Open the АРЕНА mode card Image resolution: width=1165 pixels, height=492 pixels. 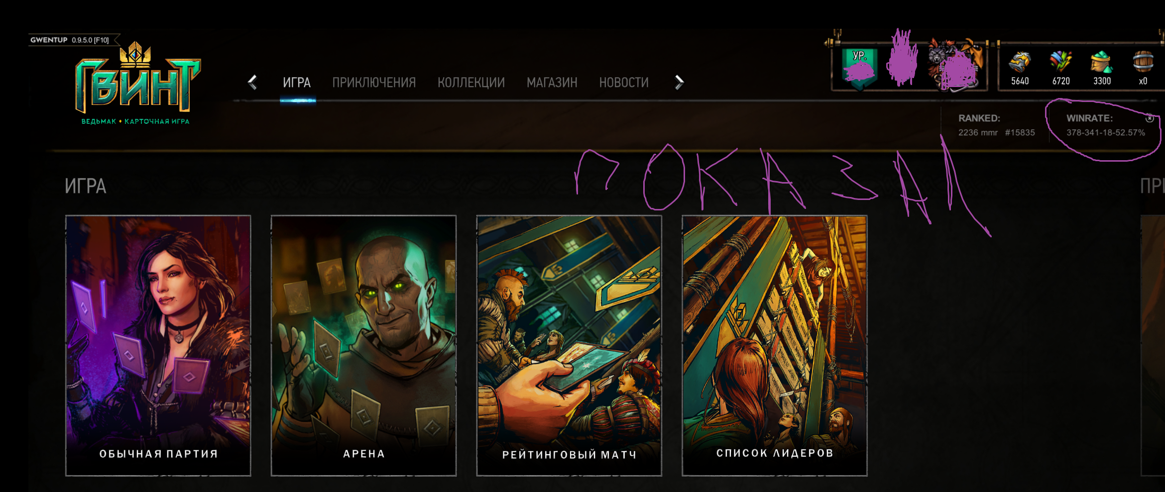point(363,346)
